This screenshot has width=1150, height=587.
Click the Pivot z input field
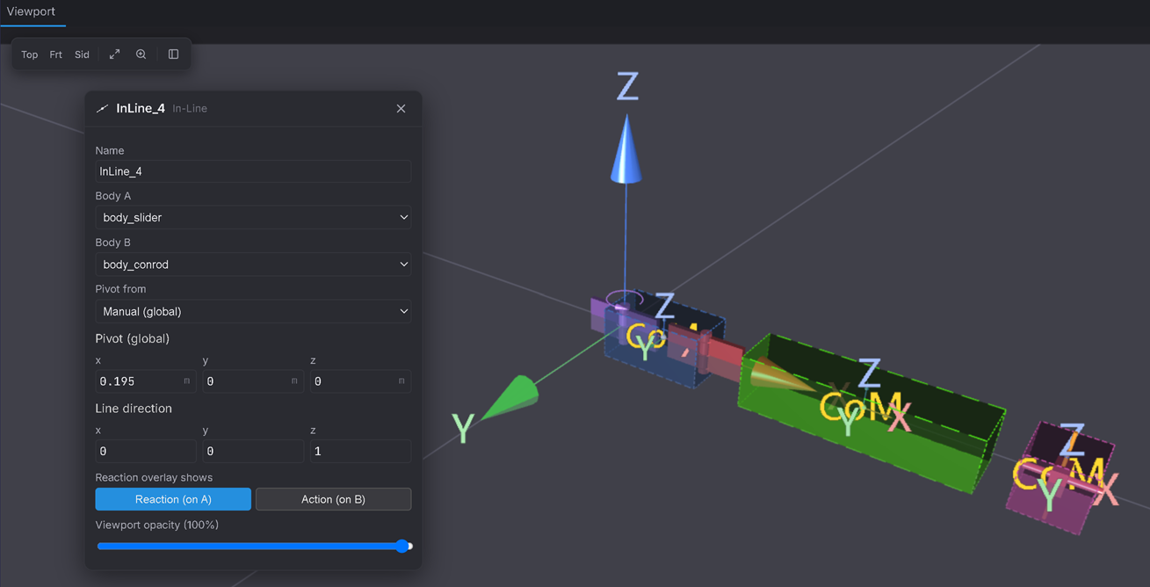[360, 381]
